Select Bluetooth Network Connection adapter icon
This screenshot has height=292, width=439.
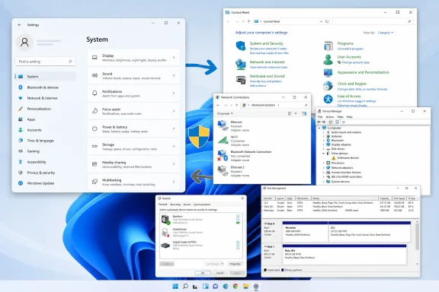[223, 156]
